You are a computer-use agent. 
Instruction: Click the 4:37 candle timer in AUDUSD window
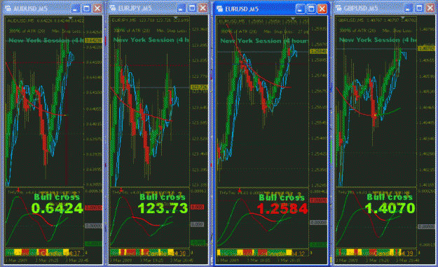(75, 254)
